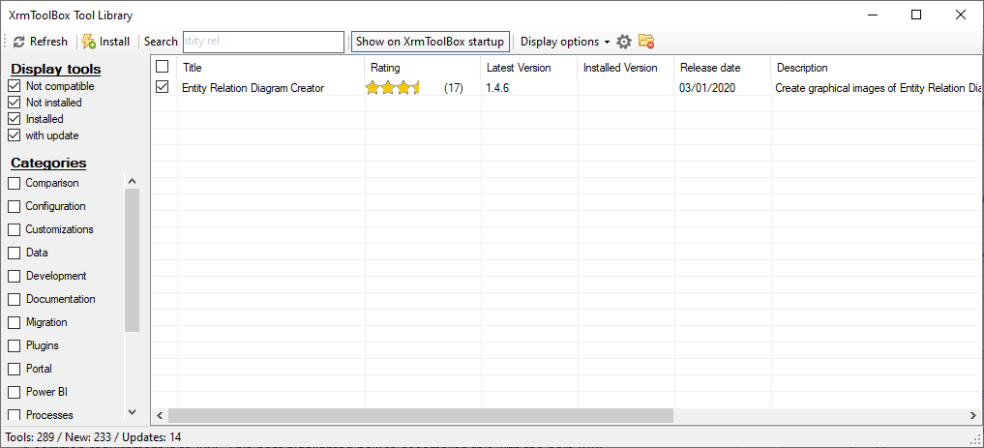984x448 pixels.
Task: Click the table scroll-left arrow
Action: 160,415
